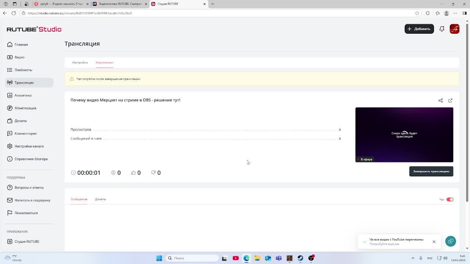Close the Студия RUTUBE browser tab
470x264 pixels.
205,4
